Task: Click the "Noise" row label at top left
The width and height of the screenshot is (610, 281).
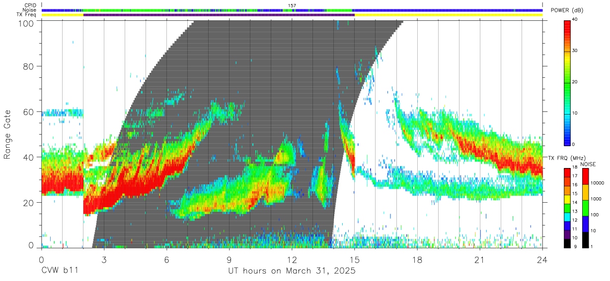Action: click(x=30, y=10)
